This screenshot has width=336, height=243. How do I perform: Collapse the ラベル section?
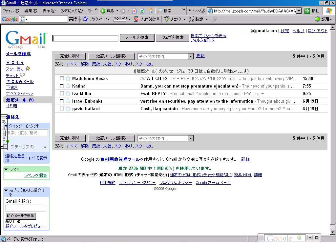click(6, 169)
